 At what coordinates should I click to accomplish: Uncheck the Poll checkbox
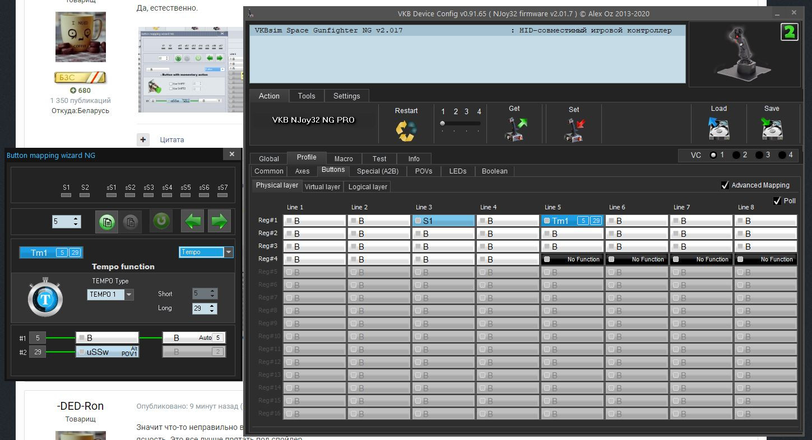(x=777, y=200)
